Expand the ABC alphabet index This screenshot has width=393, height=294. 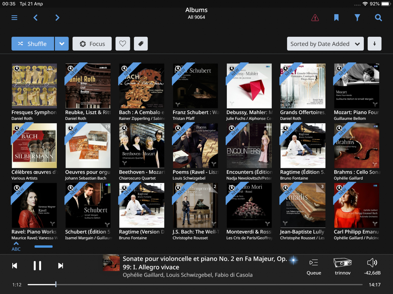pos(16,246)
